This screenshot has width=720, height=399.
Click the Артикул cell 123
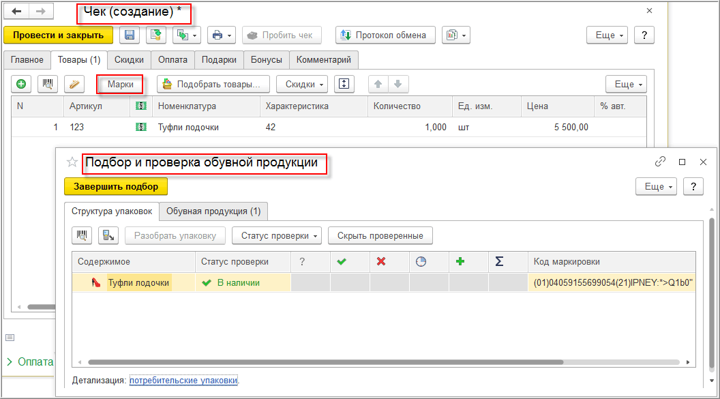[x=97, y=127]
